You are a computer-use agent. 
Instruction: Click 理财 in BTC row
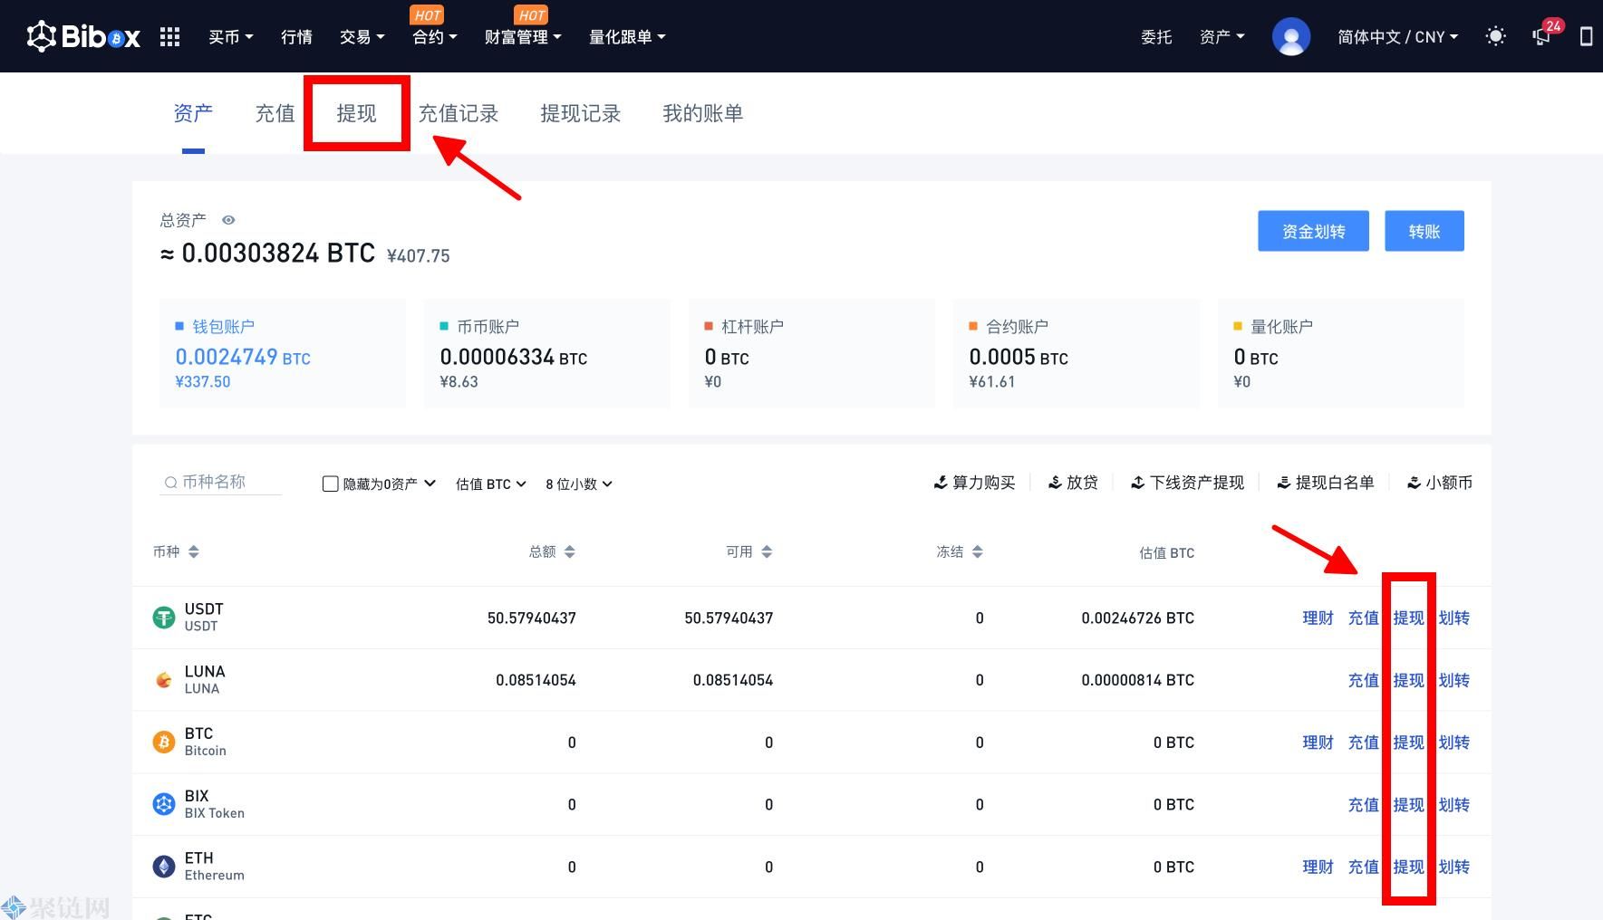click(x=1318, y=743)
